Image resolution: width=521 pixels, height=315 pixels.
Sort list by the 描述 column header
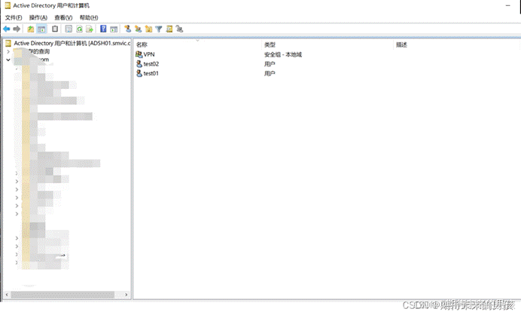click(401, 44)
